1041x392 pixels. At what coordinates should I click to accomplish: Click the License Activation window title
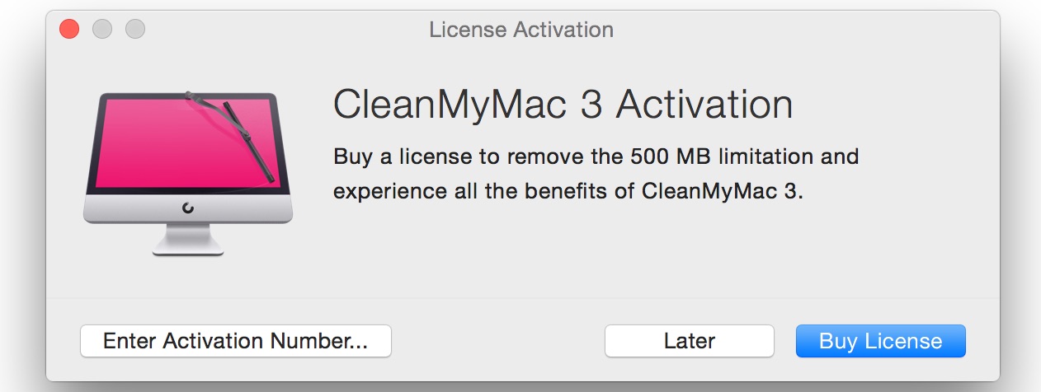tap(521, 30)
